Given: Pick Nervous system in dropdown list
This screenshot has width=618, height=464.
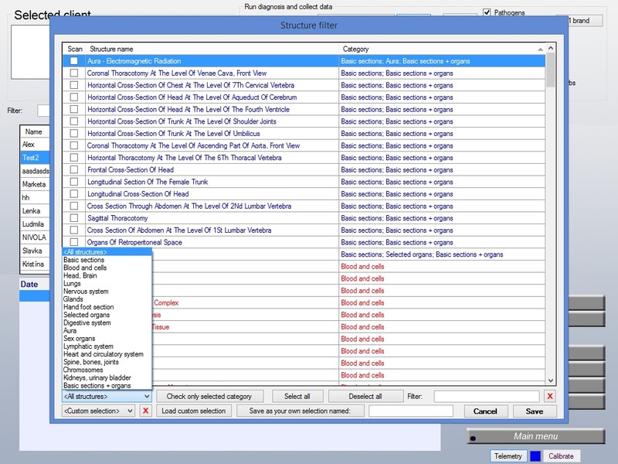Looking at the screenshot, I should (x=86, y=292).
